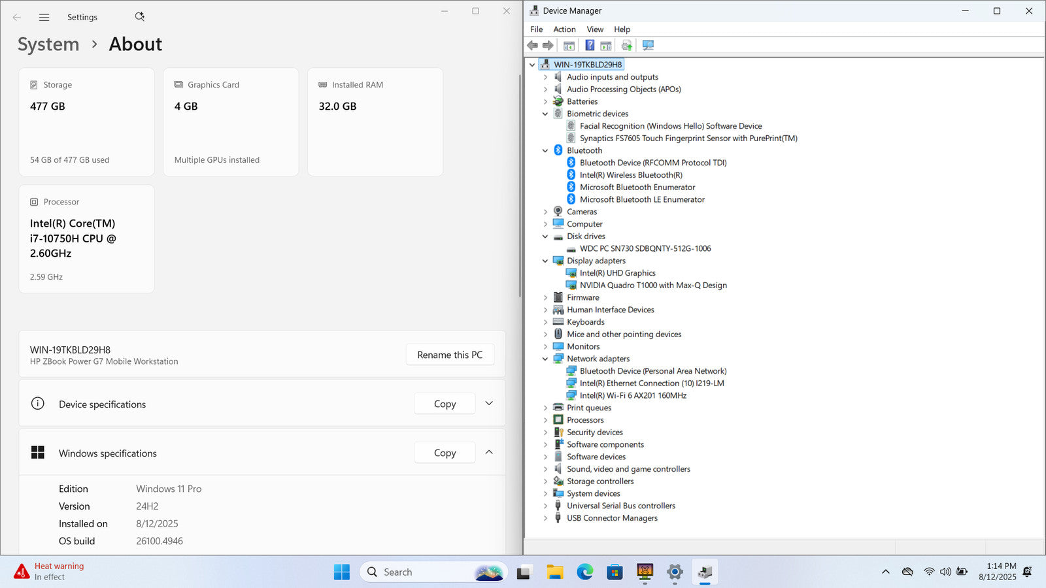Collapse the Bluetooth device category
The width and height of the screenshot is (1046, 588).
point(545,151)
